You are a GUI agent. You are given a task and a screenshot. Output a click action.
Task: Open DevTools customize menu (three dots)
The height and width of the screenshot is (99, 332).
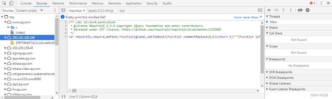[321, 3]
